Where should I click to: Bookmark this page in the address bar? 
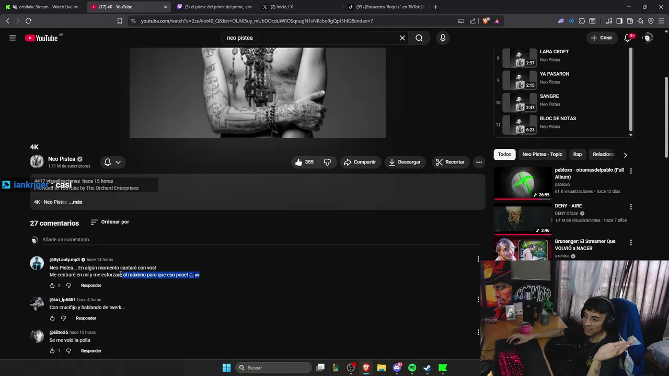(x=120, y=21)
